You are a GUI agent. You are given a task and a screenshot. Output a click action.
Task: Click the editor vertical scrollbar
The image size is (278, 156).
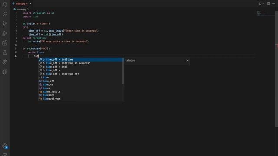tap(276, 69)
